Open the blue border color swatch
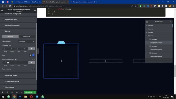176x99 pixels. [x=33, y=55]
